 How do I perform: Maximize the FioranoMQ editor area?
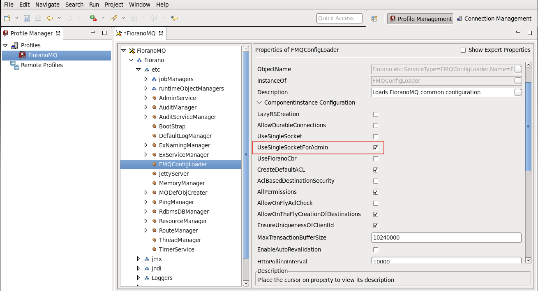pyautogui.click(x=531, y=33)
